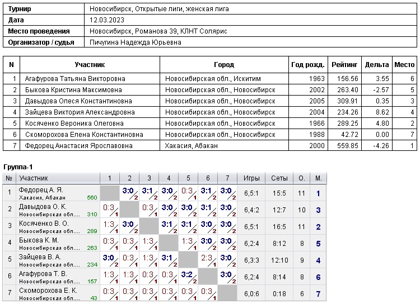The image size is (420, 304).
Task: Open Зайцева Виктория Александровна's participant entry
Action: [80, 112]
